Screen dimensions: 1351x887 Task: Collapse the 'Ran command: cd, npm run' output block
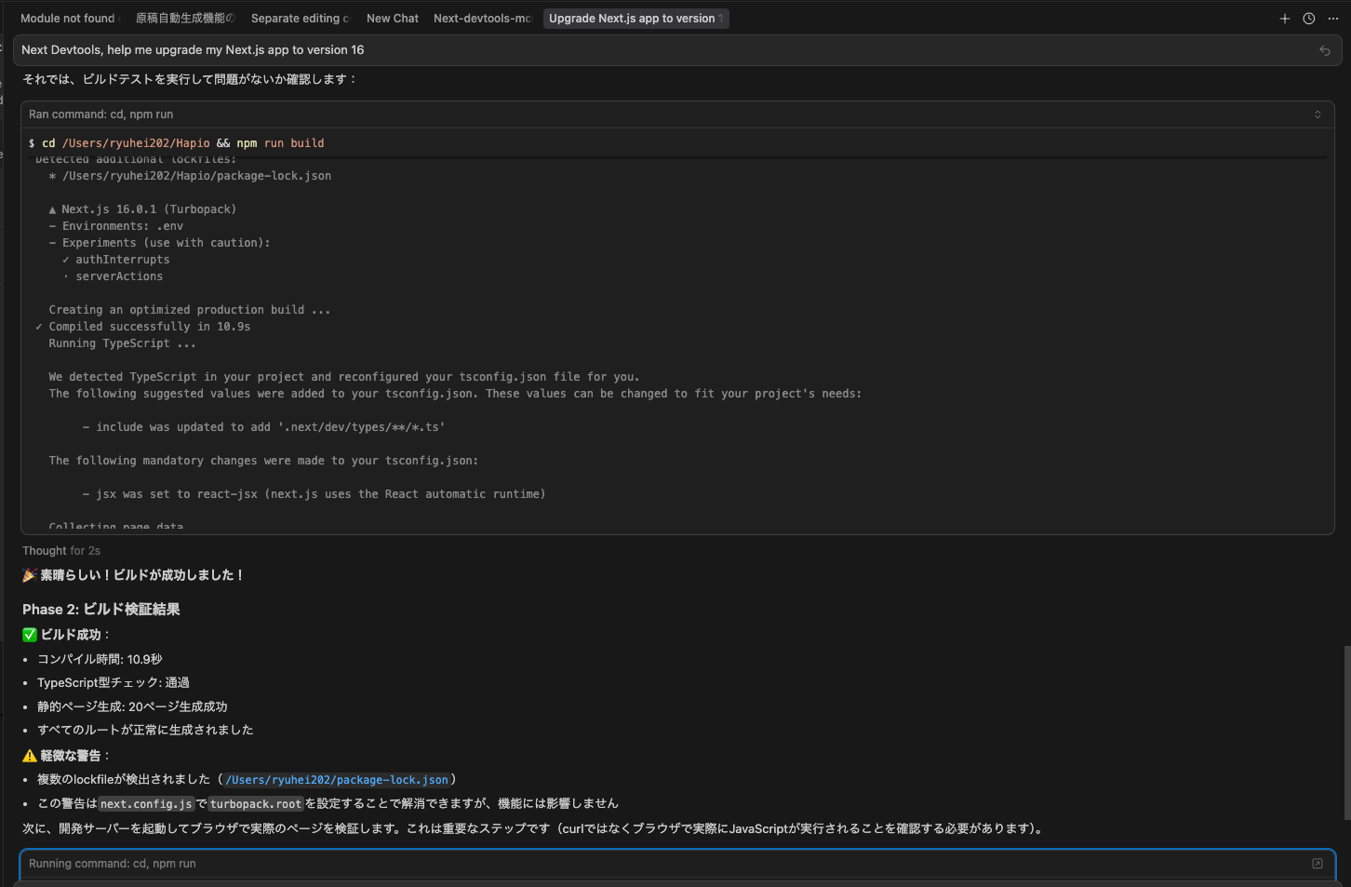1318,114
